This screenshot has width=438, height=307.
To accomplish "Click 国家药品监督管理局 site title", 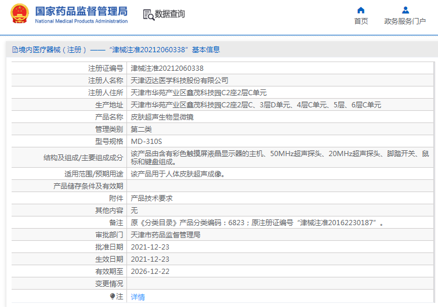I will pyautogui.click(x=81, y=12).
